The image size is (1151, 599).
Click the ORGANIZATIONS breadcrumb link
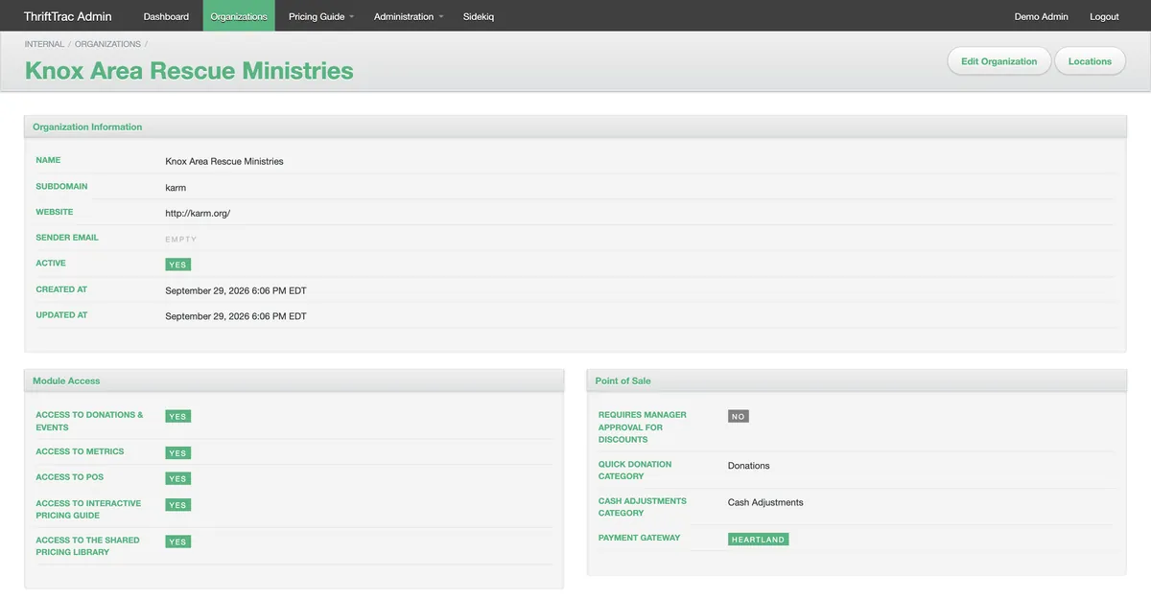tap(107, 44)
